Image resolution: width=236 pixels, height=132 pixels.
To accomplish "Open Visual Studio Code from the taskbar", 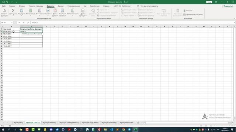I will (111, 129).
